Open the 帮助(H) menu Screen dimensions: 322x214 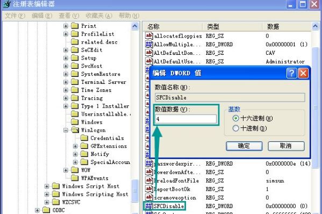[x=129, y=16]
